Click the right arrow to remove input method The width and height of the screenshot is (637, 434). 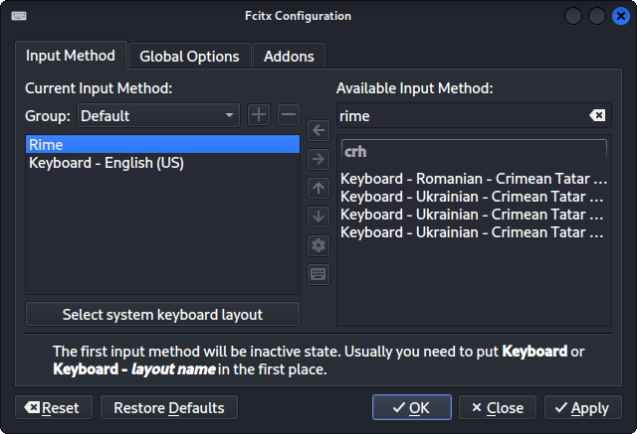(x=318, y=159)
